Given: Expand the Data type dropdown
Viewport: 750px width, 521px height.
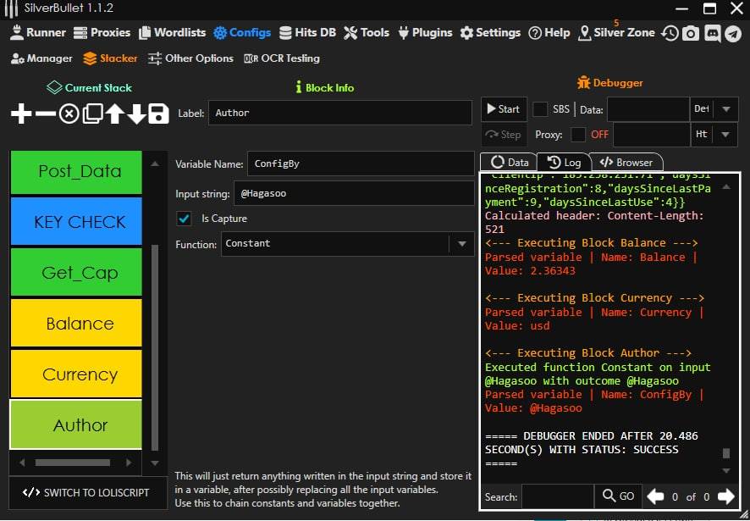Looking at the screenshot, I should 725,109.
